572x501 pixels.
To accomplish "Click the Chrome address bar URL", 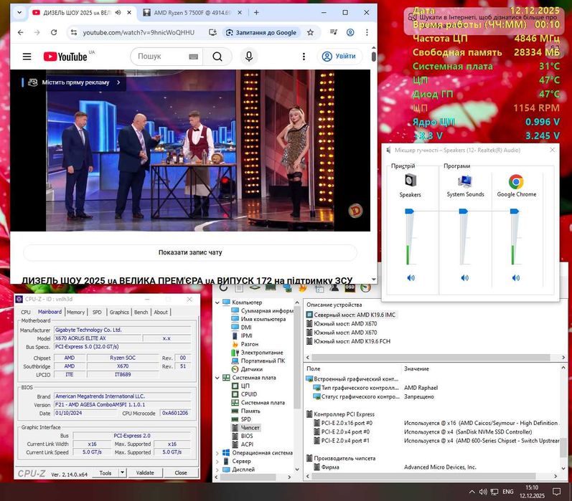I will point(139,32).
